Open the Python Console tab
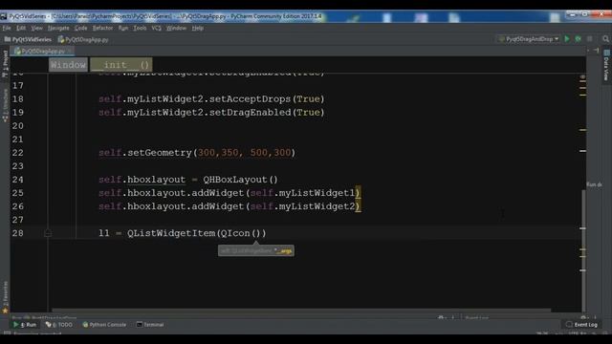 pos(104,325)
